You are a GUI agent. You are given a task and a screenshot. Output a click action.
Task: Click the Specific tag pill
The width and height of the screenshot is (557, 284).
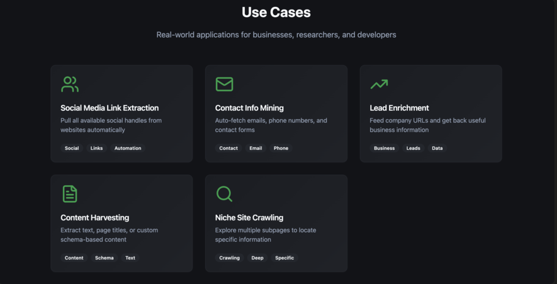[x=284, y=258]
